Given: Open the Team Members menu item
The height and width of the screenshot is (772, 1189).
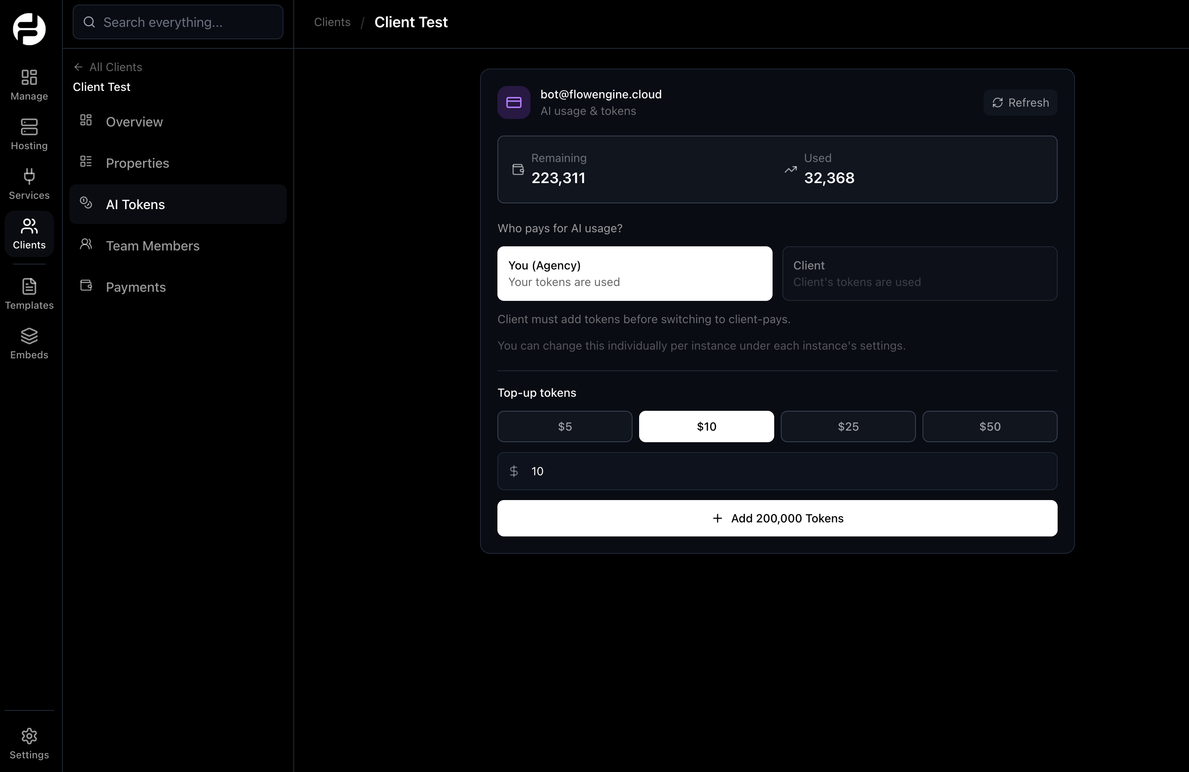Looking at the screenshot, I should 152,246.
